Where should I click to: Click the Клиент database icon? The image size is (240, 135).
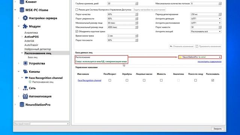(x=22, y=2)
